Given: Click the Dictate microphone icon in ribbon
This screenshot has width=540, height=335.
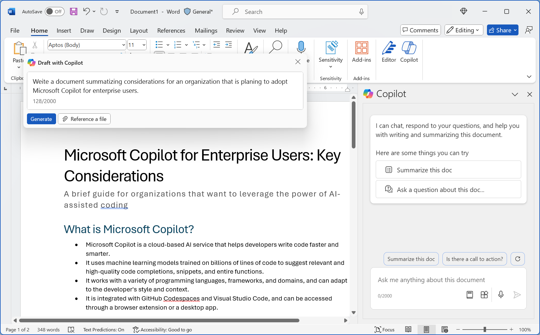Looking at the screenshot, I should click(301, 47).
